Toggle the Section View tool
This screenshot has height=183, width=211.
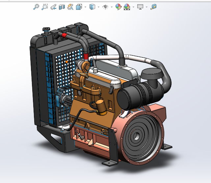pyautogui.click(x=62, y=7)
